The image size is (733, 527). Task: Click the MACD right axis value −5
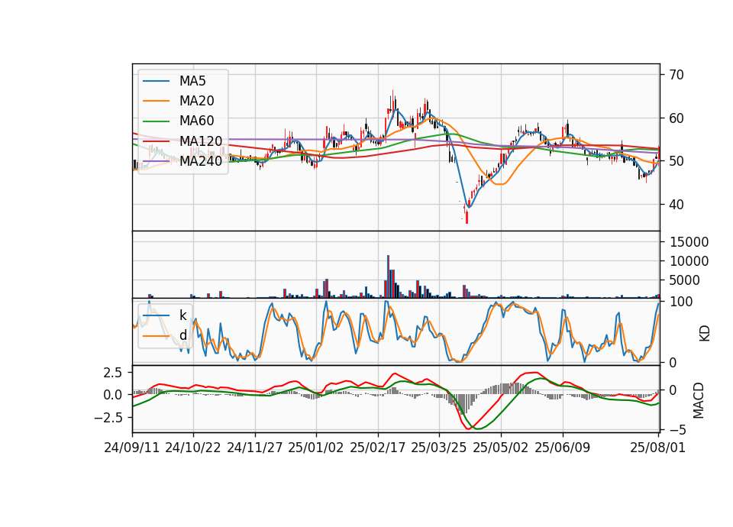678,429
